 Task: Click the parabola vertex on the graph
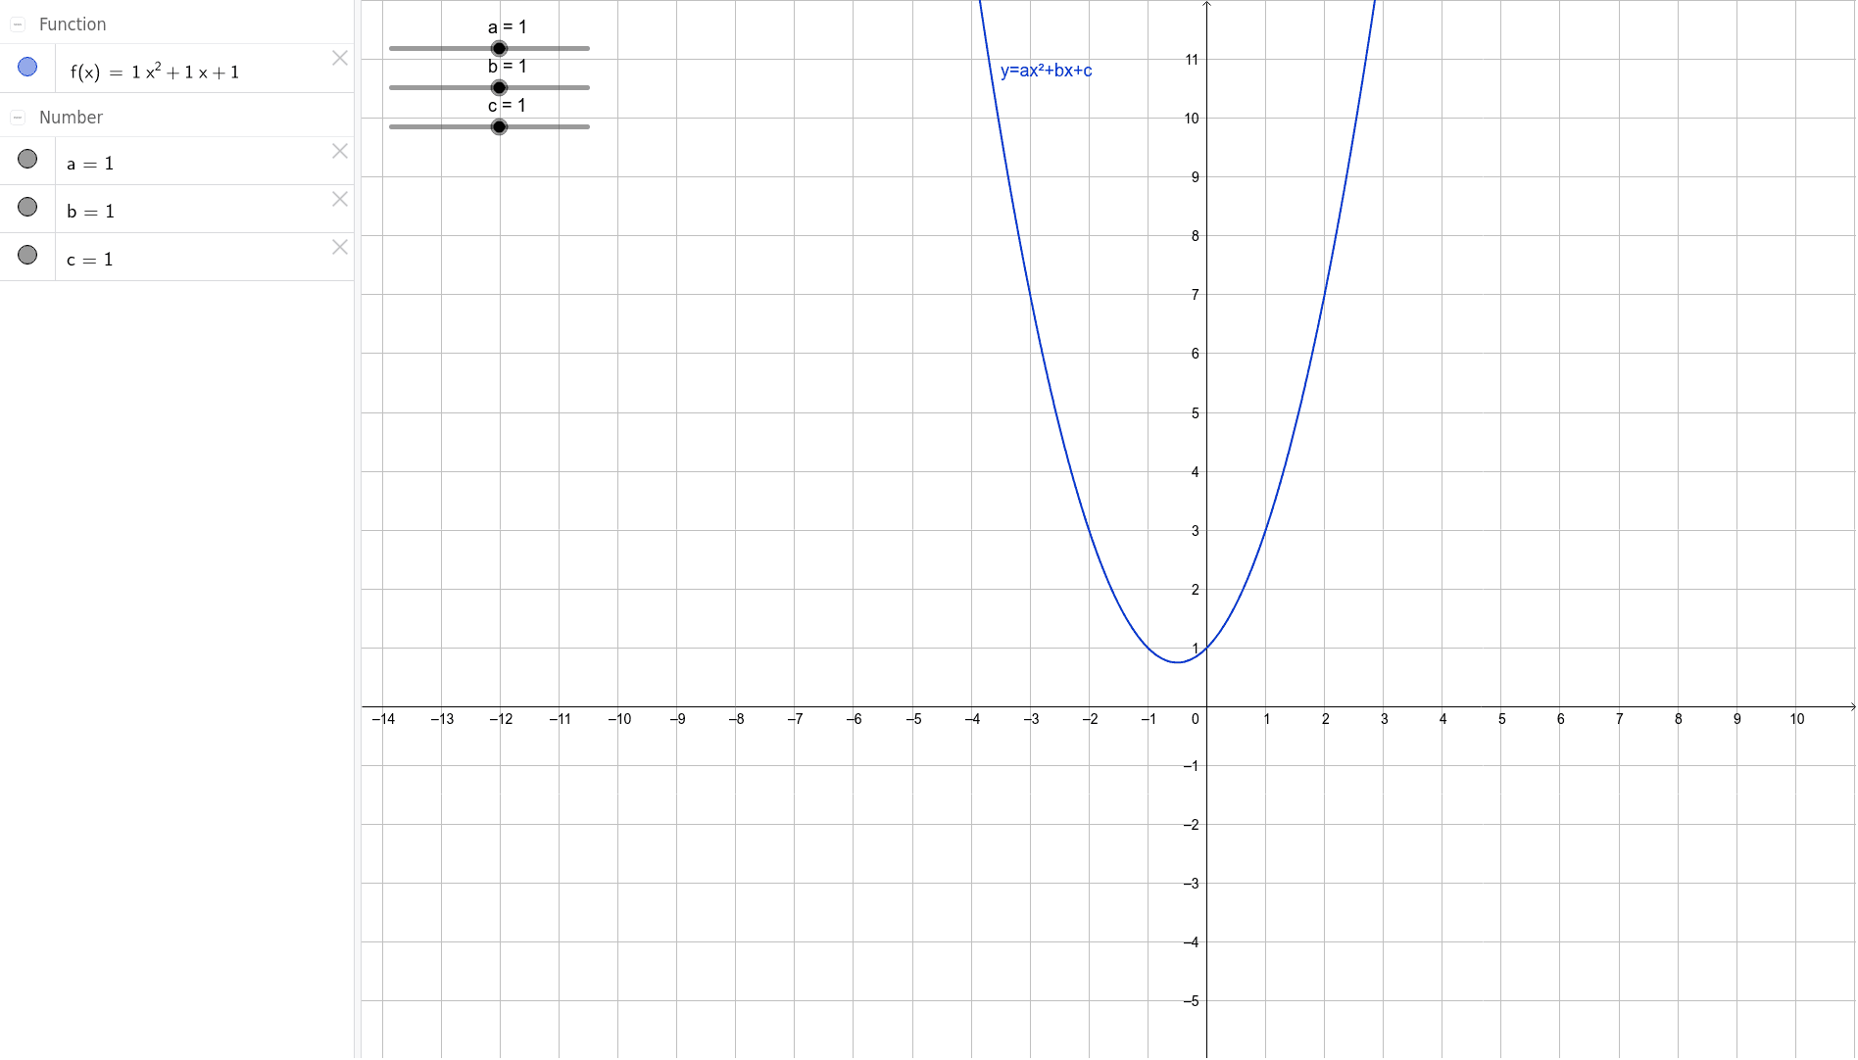(1177, 662)
